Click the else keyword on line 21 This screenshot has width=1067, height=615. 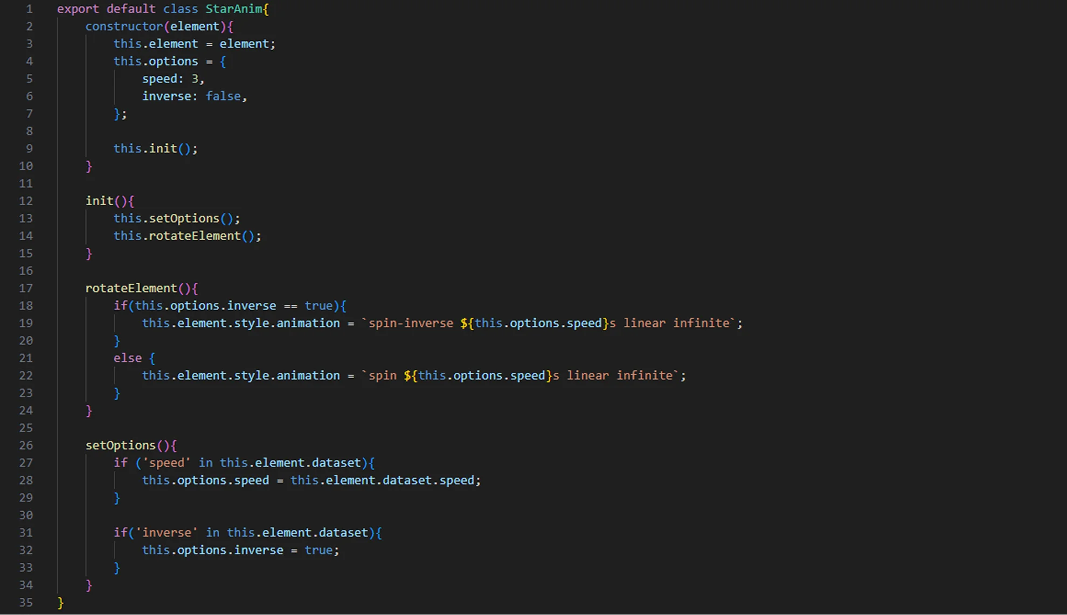click(128, 358)
